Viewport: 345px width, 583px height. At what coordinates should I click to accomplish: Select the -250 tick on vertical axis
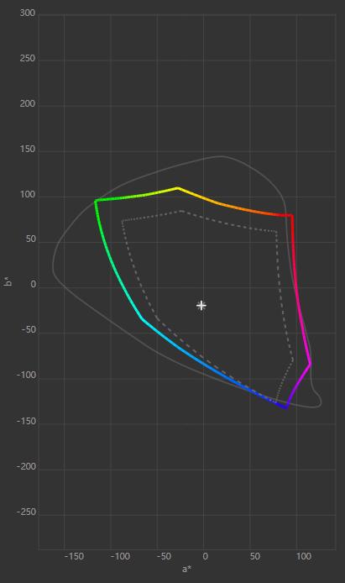[x=26, y=512]
